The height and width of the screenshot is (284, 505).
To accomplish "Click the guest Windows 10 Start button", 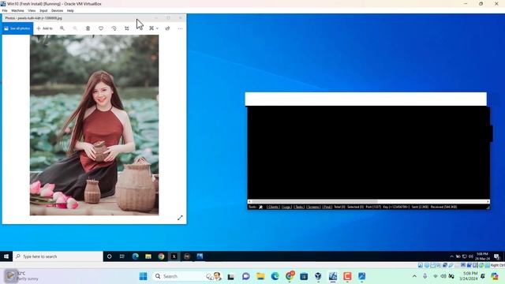I will tap(6, 256).
